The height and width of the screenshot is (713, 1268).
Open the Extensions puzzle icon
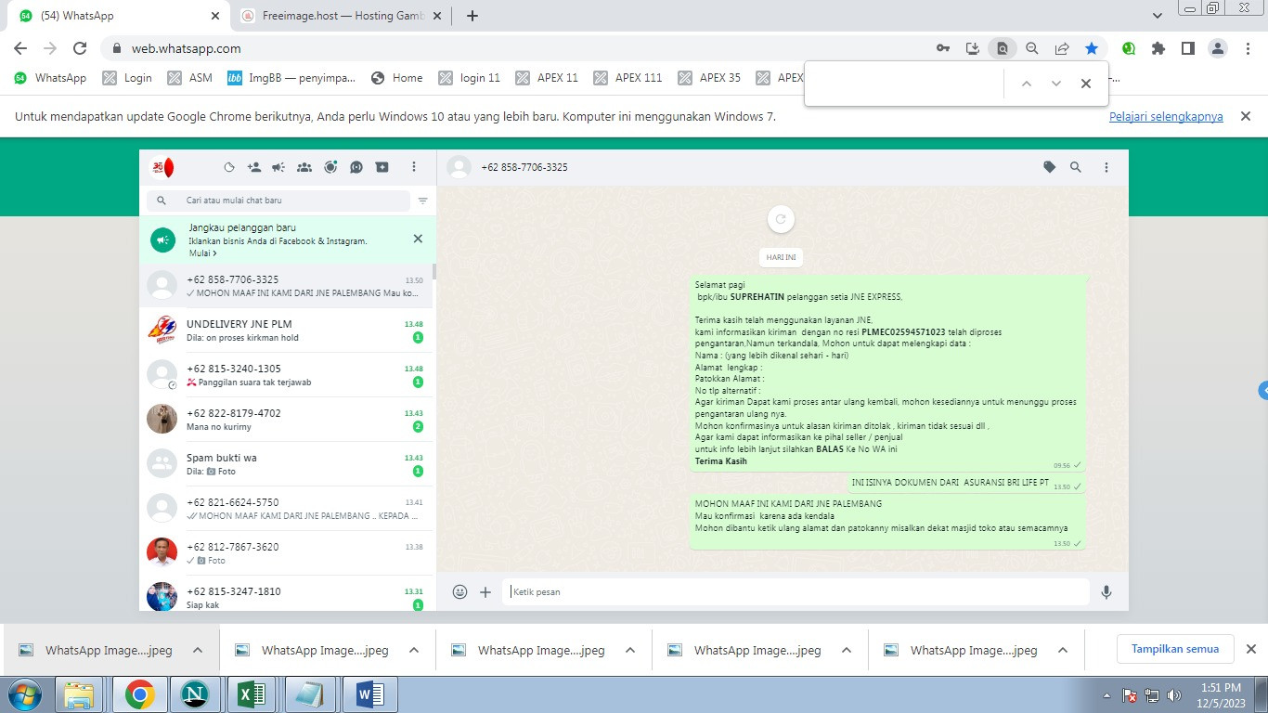(1158, 48)
